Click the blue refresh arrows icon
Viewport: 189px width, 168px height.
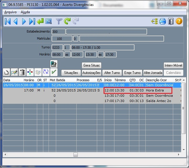tap(46, 72)
